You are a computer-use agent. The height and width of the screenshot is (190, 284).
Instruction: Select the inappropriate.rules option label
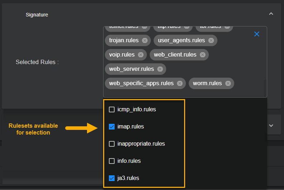141,144
